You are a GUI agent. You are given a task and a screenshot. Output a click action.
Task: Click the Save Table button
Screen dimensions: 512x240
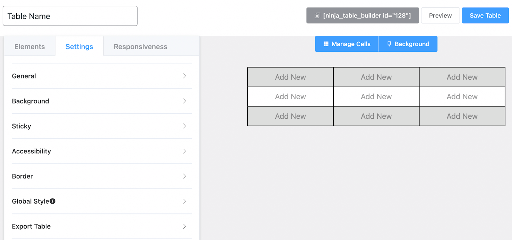(485, 16)
